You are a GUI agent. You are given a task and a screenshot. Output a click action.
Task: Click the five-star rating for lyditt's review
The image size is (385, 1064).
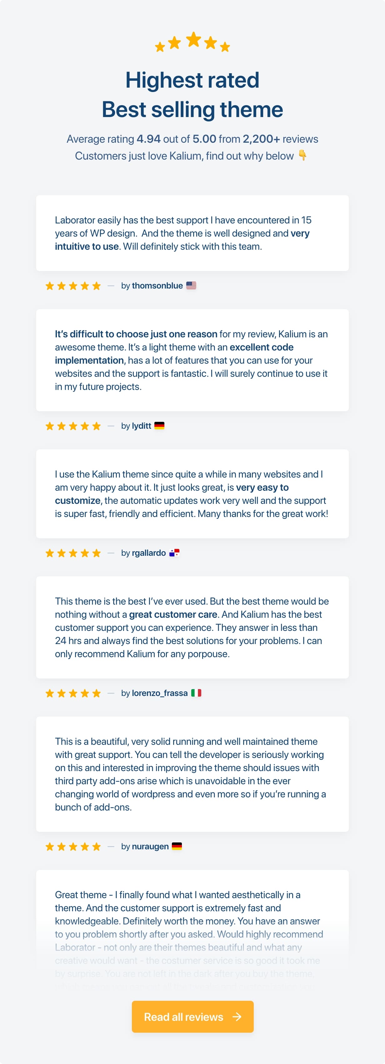(73, 426)
